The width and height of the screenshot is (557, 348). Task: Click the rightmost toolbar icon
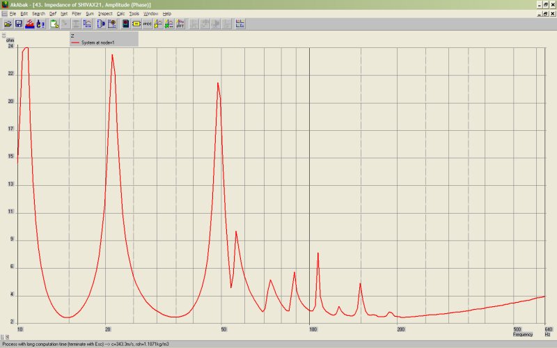coord(240,24)
